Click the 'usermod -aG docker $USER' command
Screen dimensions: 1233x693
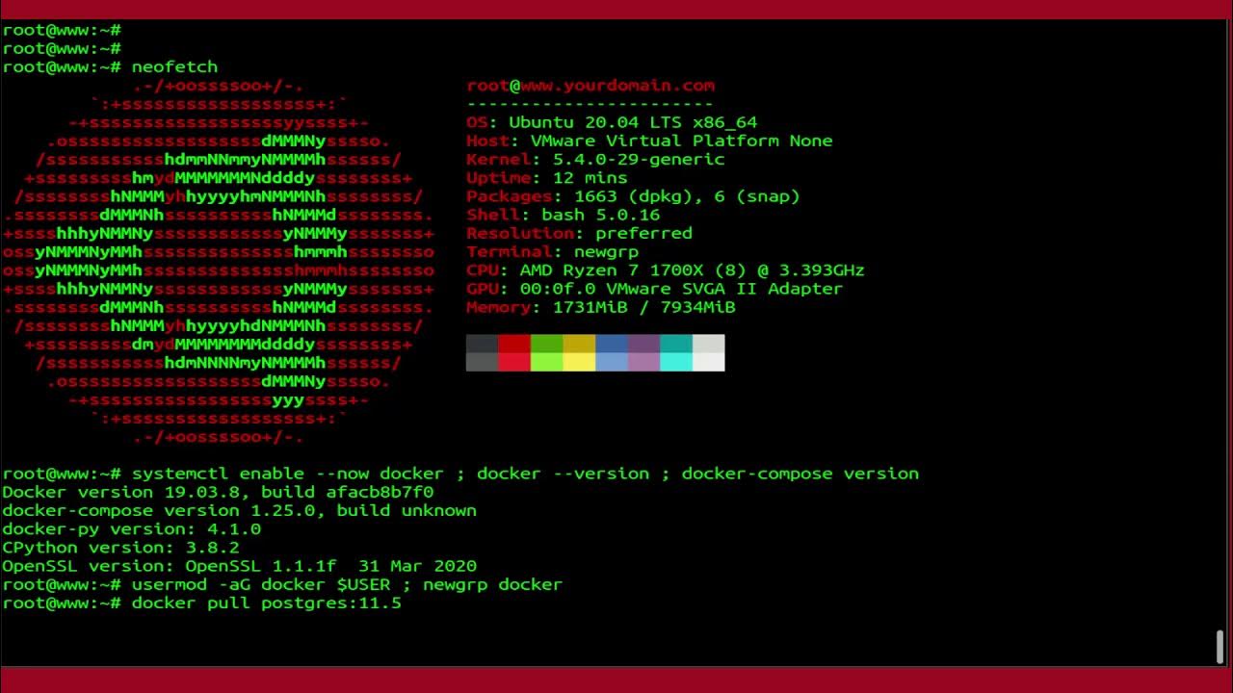coord(261,584)
